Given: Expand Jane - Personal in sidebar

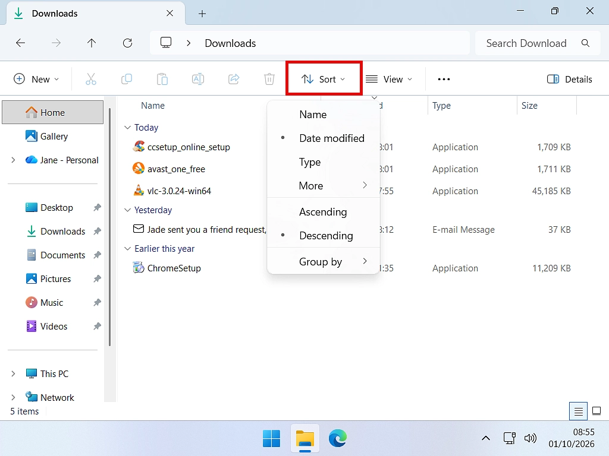Looking at the screenshot, I should click(13, 160).
